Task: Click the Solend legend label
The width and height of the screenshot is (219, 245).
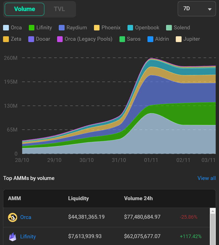Action: (182, 28)
